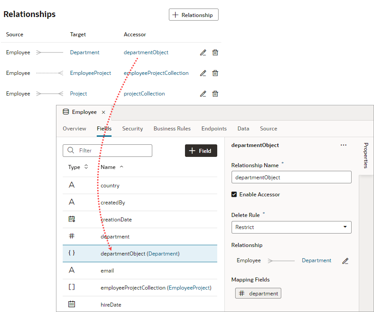Open the Department target link

(84, 52)
